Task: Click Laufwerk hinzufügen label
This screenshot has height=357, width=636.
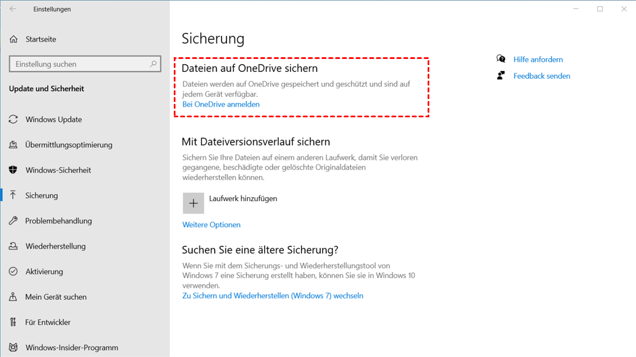Action: 243,198
